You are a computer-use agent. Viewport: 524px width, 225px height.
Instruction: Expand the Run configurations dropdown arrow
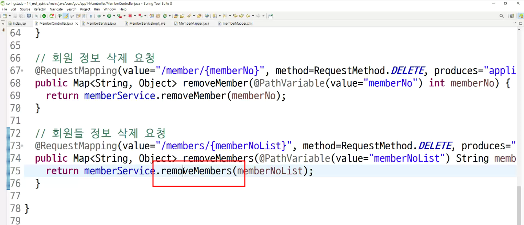pyautogui.click(x=114, y=16)
